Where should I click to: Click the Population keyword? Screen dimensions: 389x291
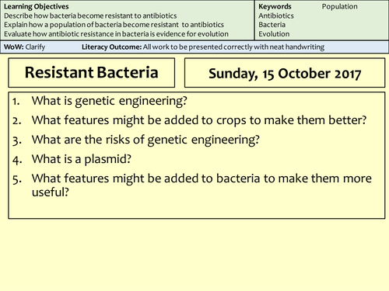click(340, 6)
